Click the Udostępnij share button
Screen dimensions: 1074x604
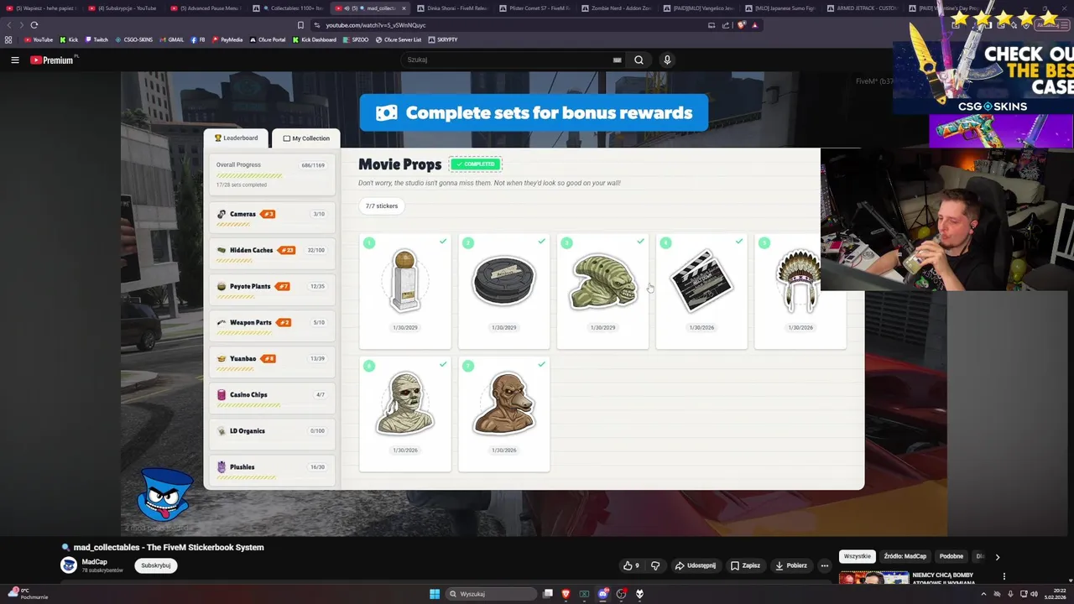click(696, 565)
